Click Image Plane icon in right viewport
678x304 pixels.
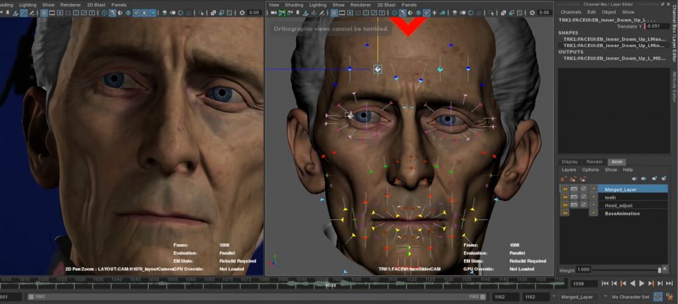[x=305, y=13]
